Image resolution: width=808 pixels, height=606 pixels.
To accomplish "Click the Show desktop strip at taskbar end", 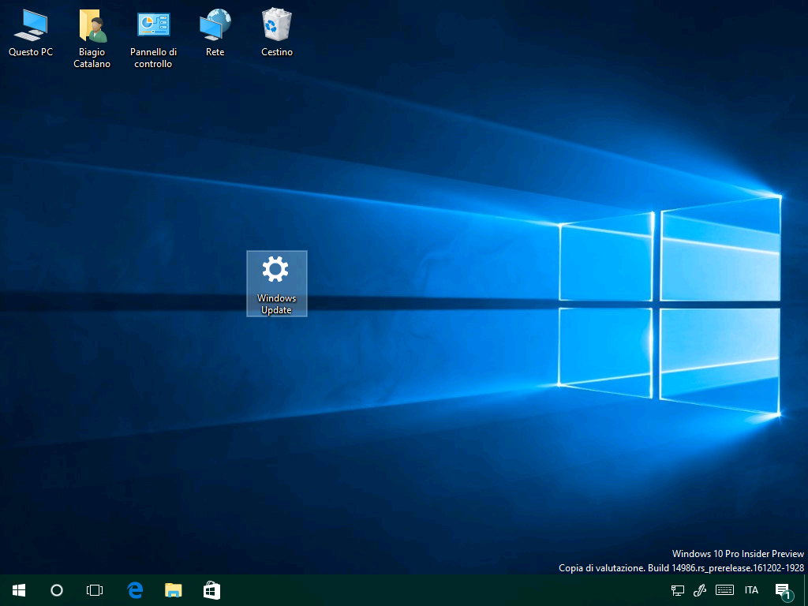I will [806, 590].
